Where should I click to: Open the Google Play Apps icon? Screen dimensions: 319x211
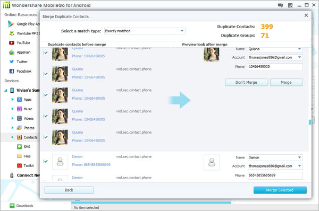pos(11,24)
